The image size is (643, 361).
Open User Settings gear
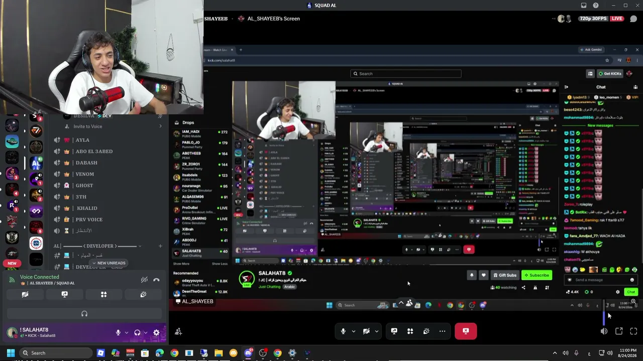point(156,332)
